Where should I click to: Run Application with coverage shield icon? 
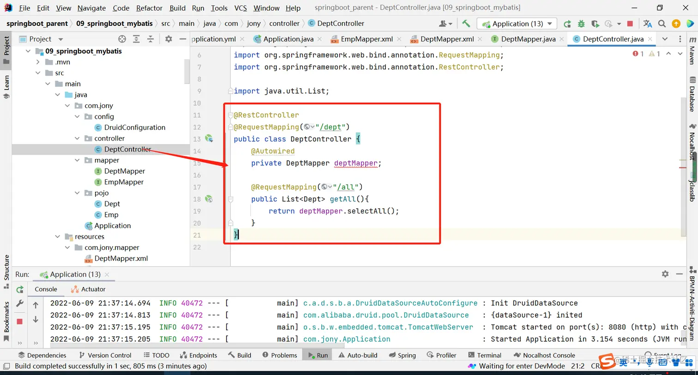tap(596, 24)
